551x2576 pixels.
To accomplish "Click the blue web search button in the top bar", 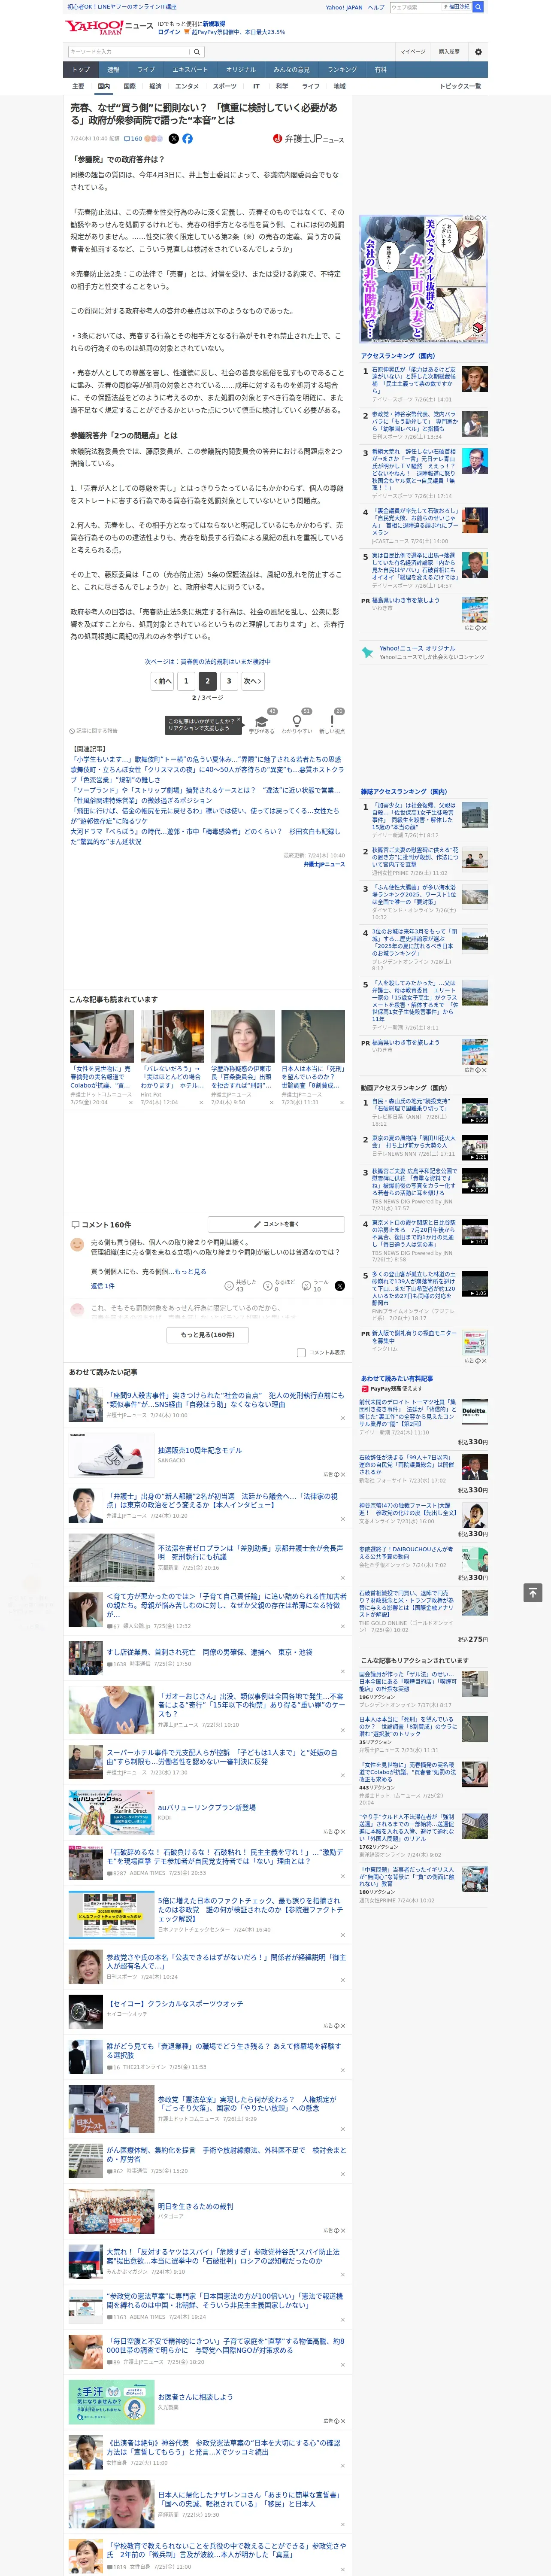I will pos(478,7).
